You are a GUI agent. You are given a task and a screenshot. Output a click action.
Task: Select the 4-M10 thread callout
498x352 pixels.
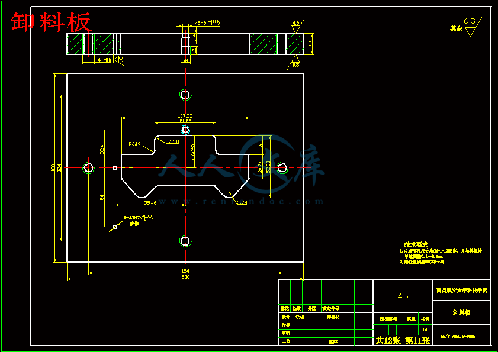tap(104, 60)
